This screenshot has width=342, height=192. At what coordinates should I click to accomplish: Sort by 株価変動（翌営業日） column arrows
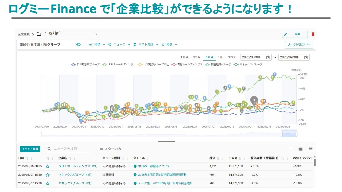tap(282, 158)
